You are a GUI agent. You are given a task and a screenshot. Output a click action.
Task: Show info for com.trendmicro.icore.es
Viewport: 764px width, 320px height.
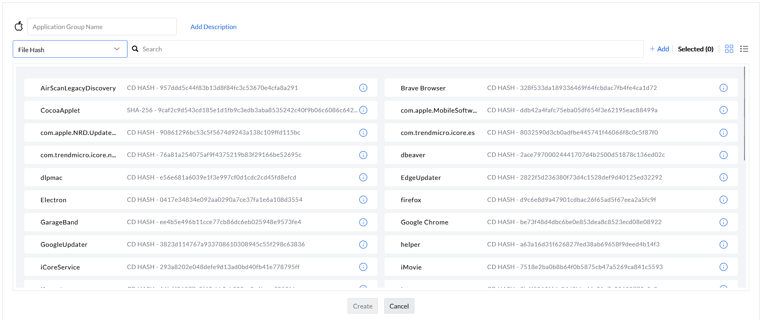pos(723,133)
